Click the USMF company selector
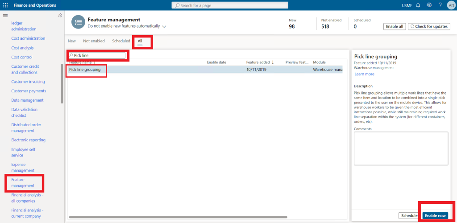This screenshot has width=457, height=223. pyautogui.click(x=407, y=5)
